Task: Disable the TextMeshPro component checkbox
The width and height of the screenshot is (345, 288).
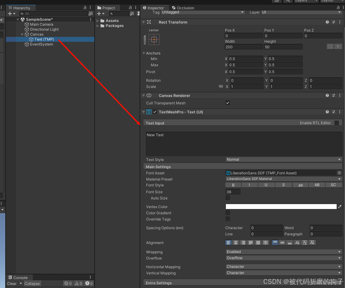Action: 155,112
